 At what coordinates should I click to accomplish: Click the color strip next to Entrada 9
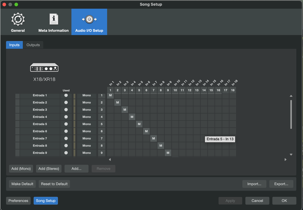(74, 153)
